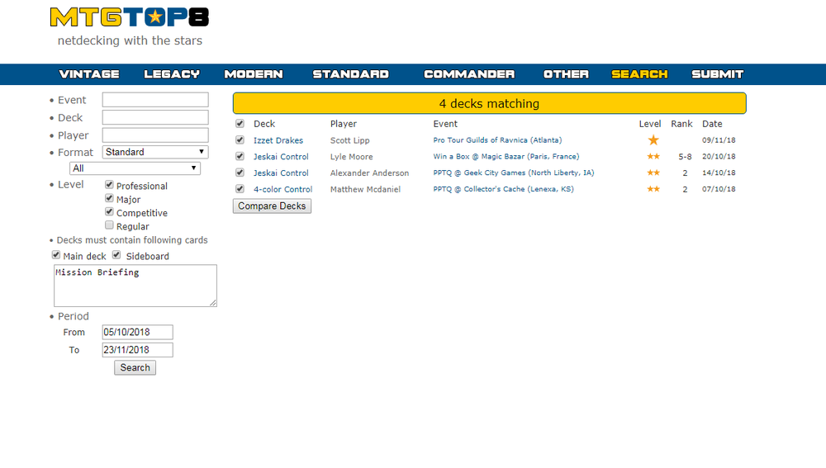The height and width of the screenshot is (468, 826).
Task: Toggle the select-all checkbox in the table header
Action: [240, 124]
